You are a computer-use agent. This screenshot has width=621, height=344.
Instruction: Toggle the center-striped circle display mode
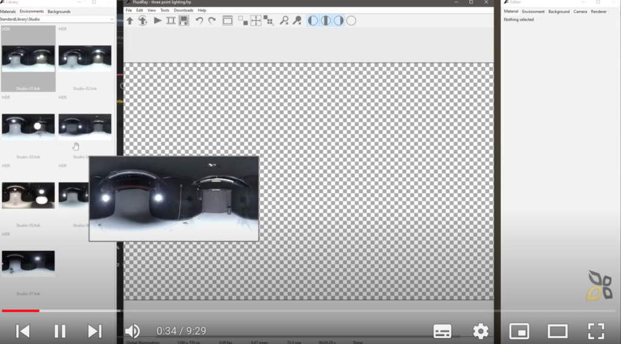click(326, 21)
